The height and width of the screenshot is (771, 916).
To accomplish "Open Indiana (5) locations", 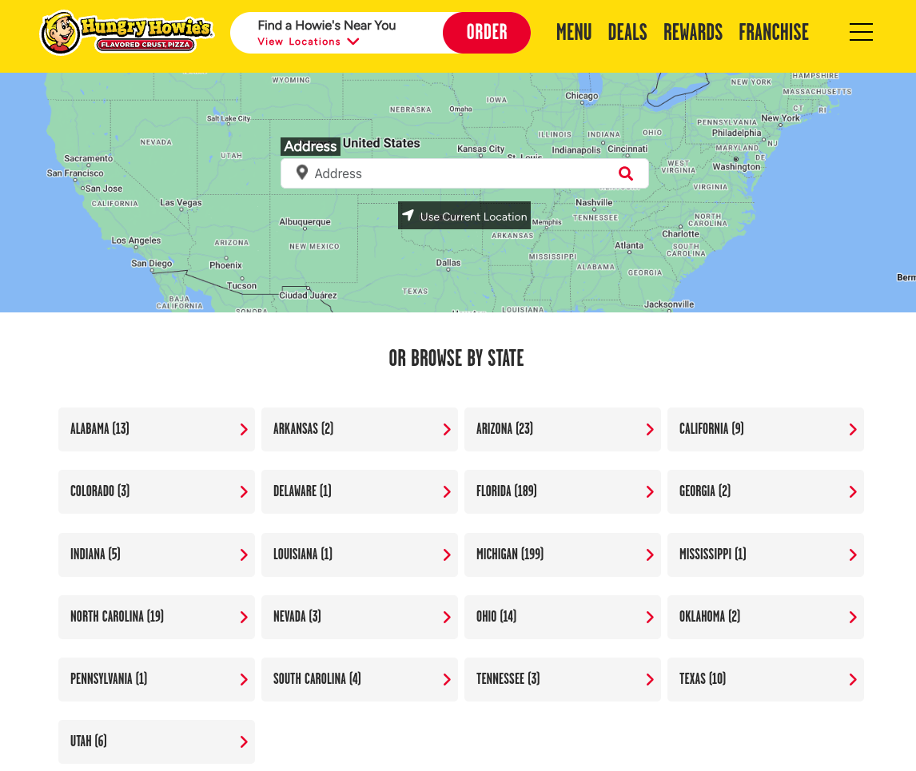I will coord(157,555).
